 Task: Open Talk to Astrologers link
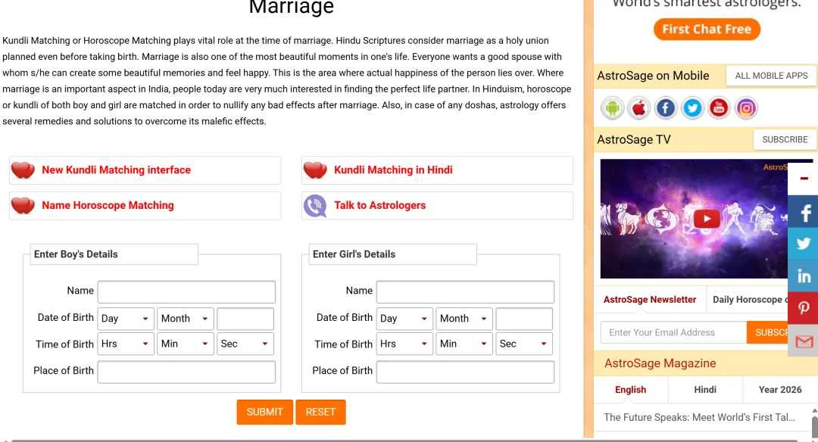point(379,205)
